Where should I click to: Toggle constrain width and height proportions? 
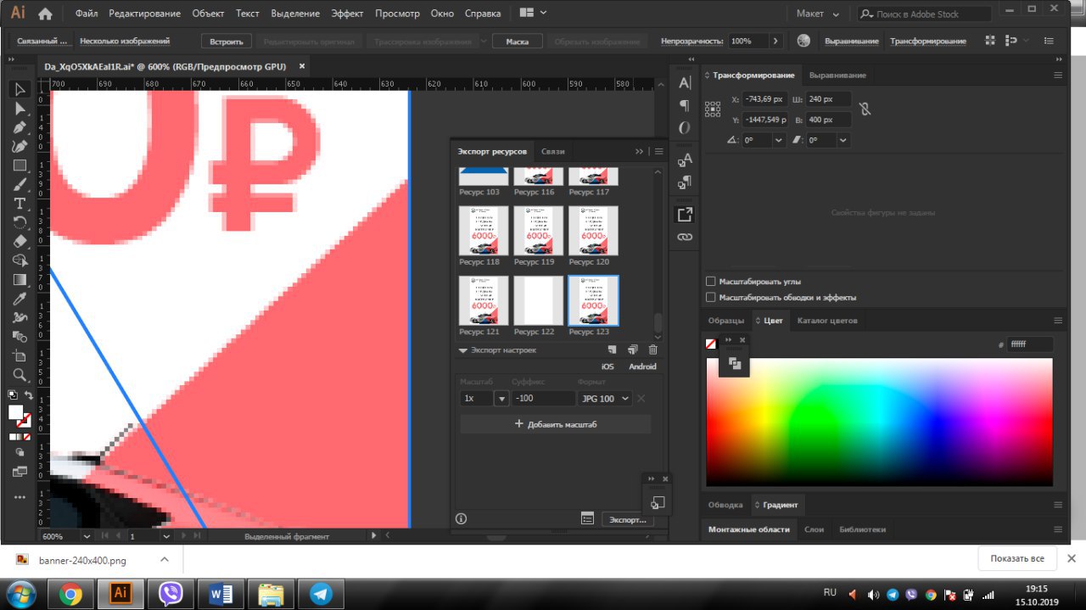865,109
